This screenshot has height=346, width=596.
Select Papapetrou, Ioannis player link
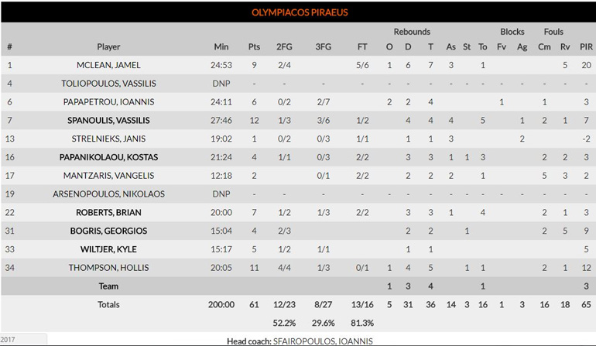point(108,102)
